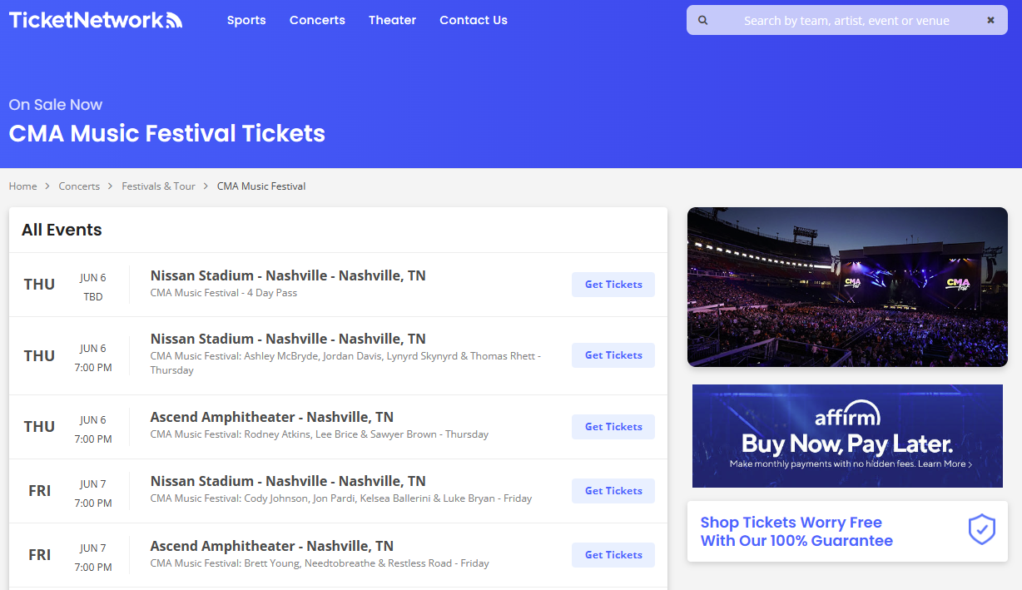
Task: Open the Sports menu
Action: click(246, 20)
